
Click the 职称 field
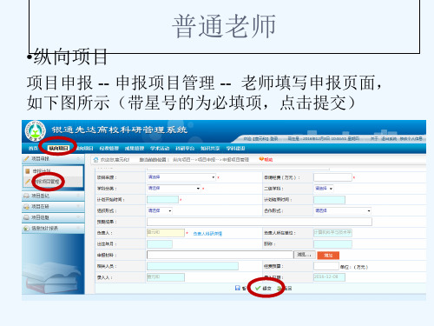332,244
